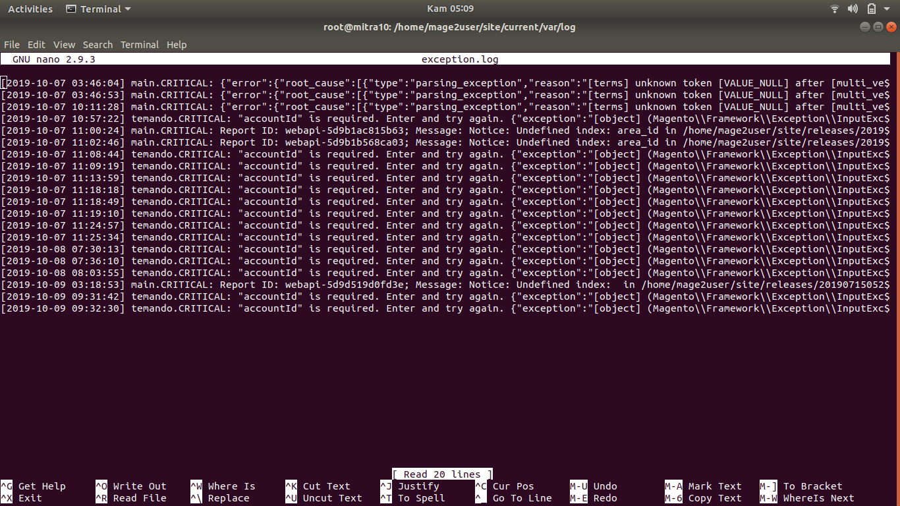Minimize the terminal window
Image resolution: width=900 pixels, height=506 pixels.
[x=865, y=27]
